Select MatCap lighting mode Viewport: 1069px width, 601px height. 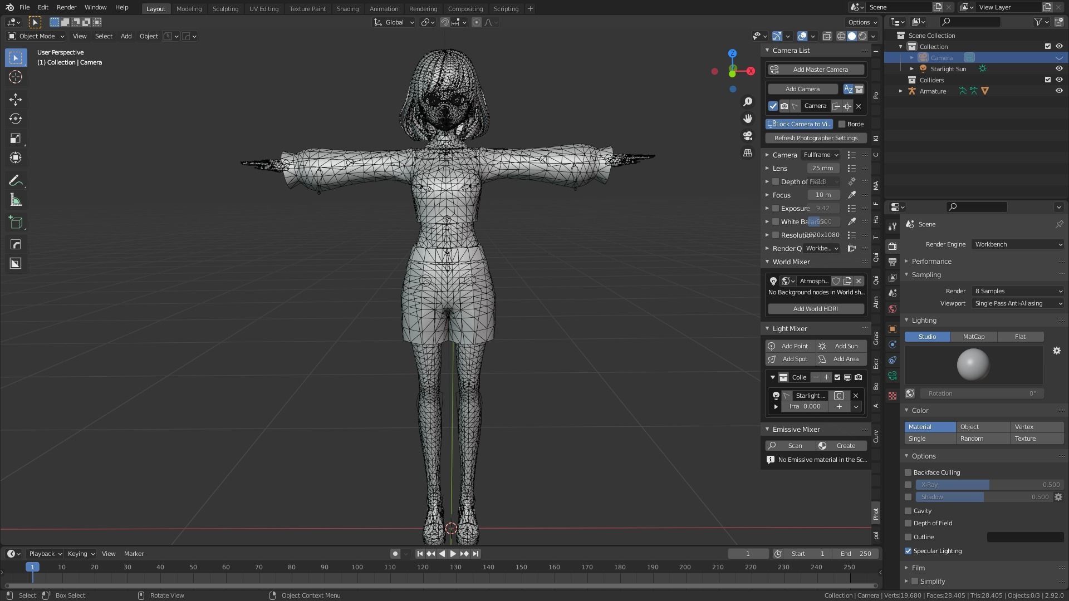click(x=974, y=337)
